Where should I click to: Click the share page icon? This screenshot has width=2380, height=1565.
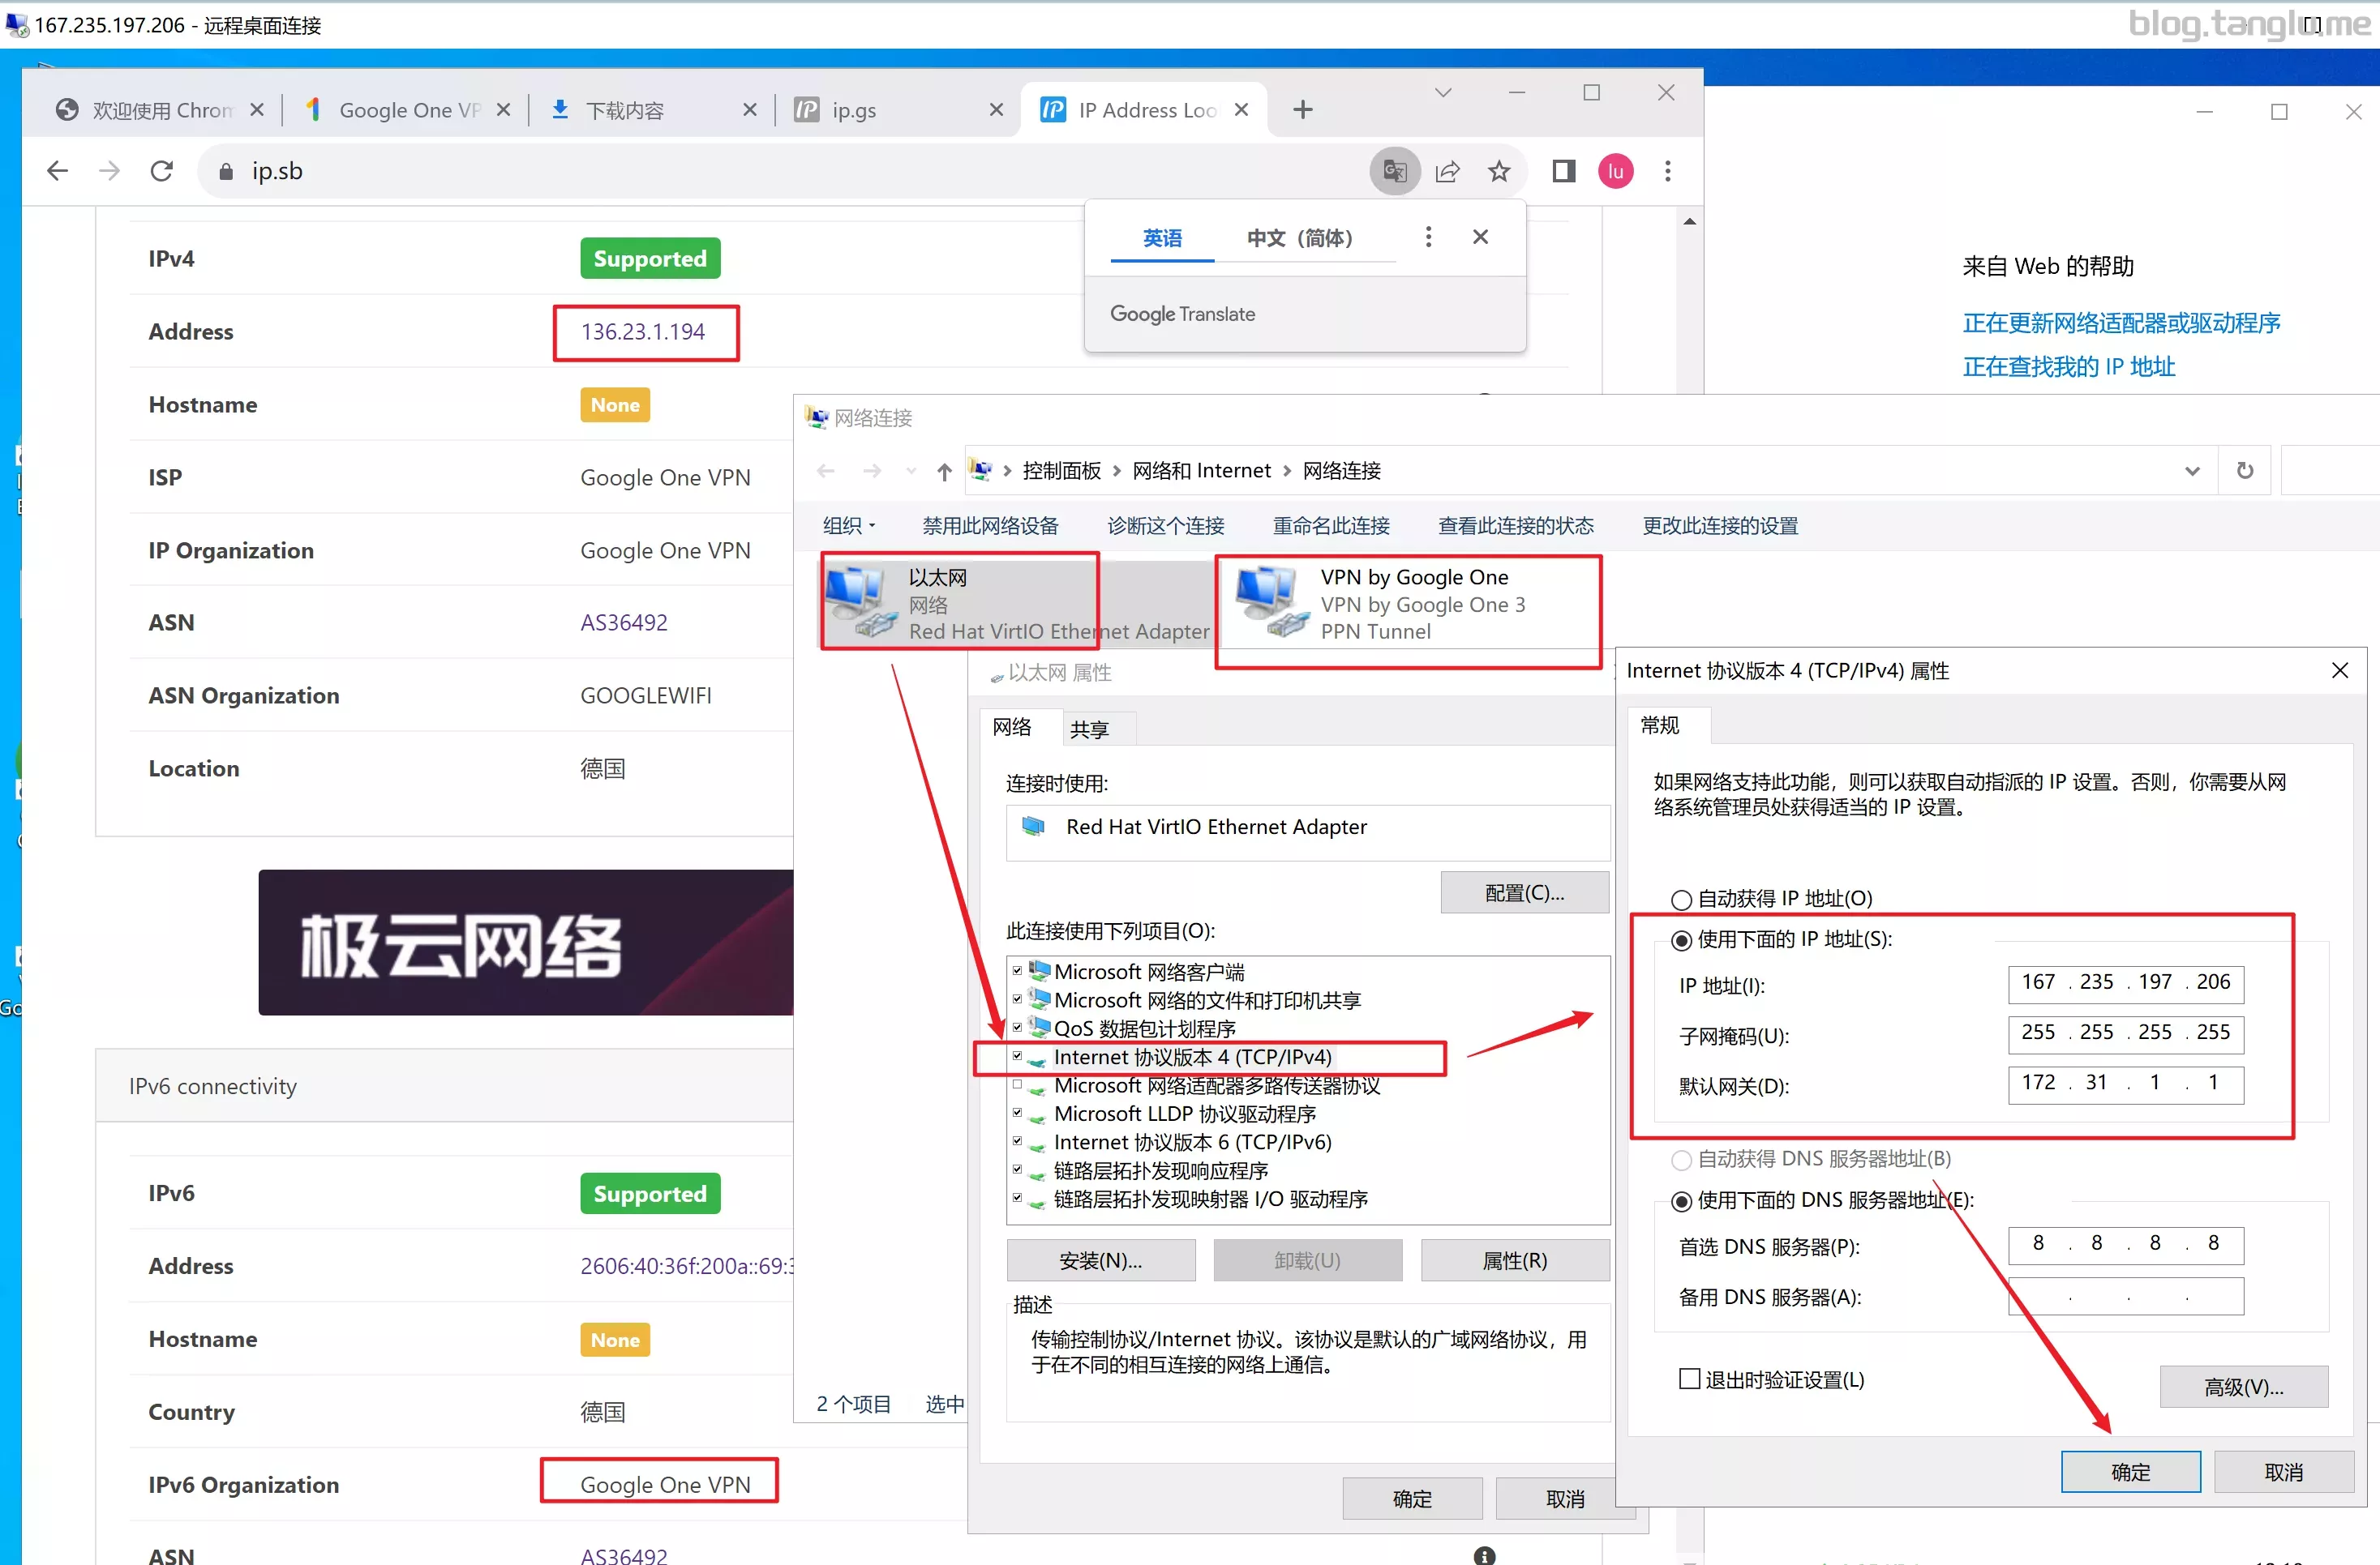click(x=1447, y=171)
